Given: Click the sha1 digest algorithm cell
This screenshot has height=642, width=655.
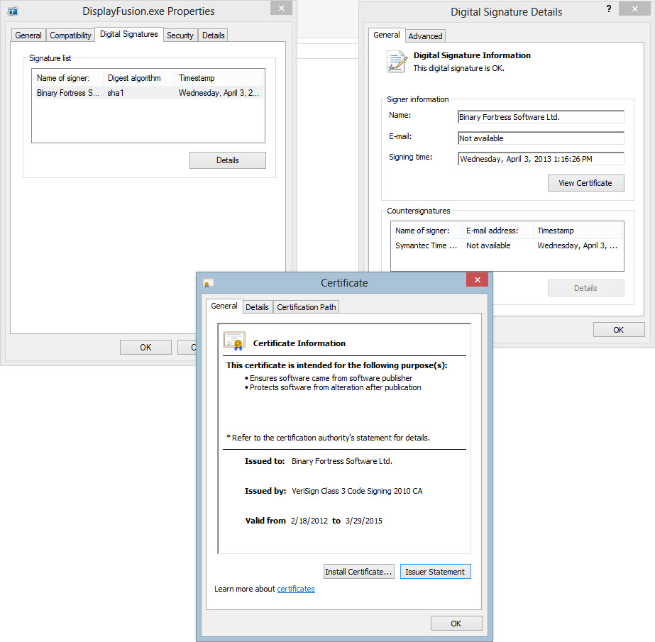Looking at the screenshot, I should coord(116,93).
